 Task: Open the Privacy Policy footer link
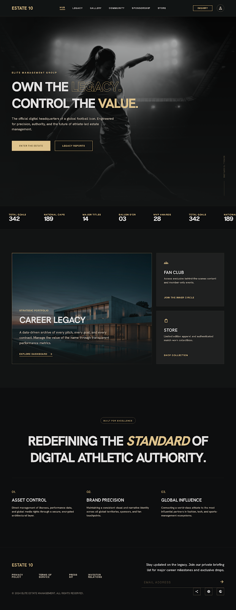point(17,576)
